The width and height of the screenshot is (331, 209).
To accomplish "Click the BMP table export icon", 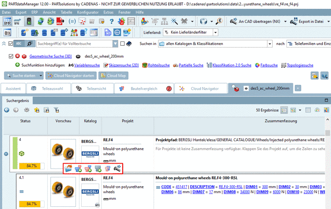I will click(x=8, y=21).
